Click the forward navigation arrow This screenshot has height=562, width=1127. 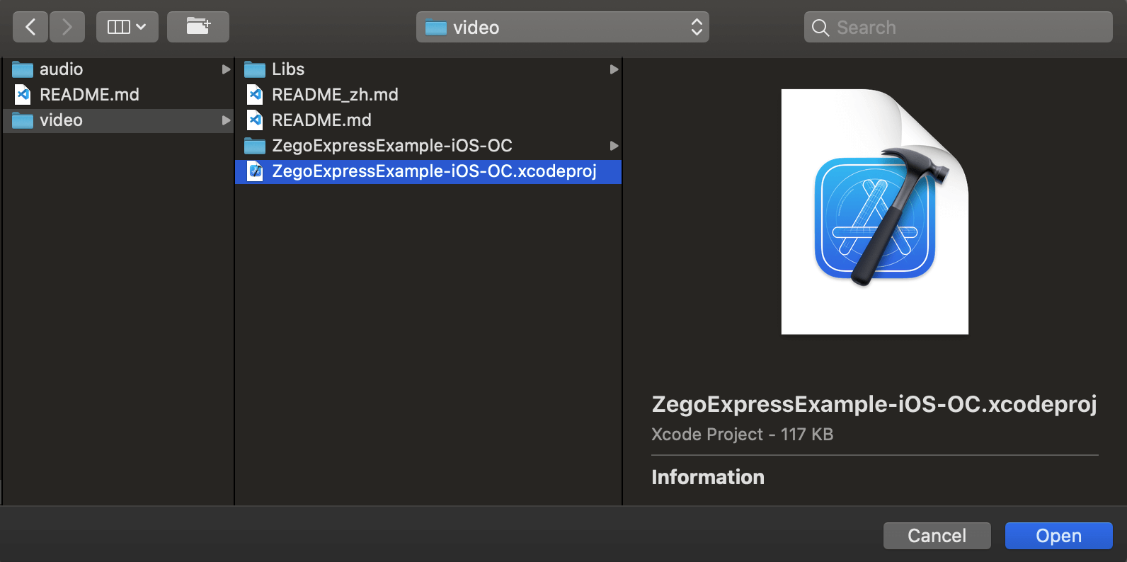point(67,27)
